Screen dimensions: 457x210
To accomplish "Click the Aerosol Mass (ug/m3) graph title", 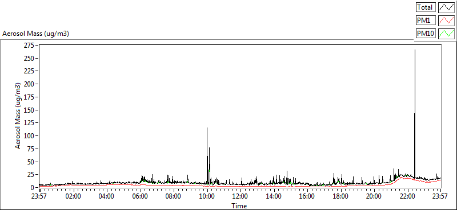I will coord(35,34).
